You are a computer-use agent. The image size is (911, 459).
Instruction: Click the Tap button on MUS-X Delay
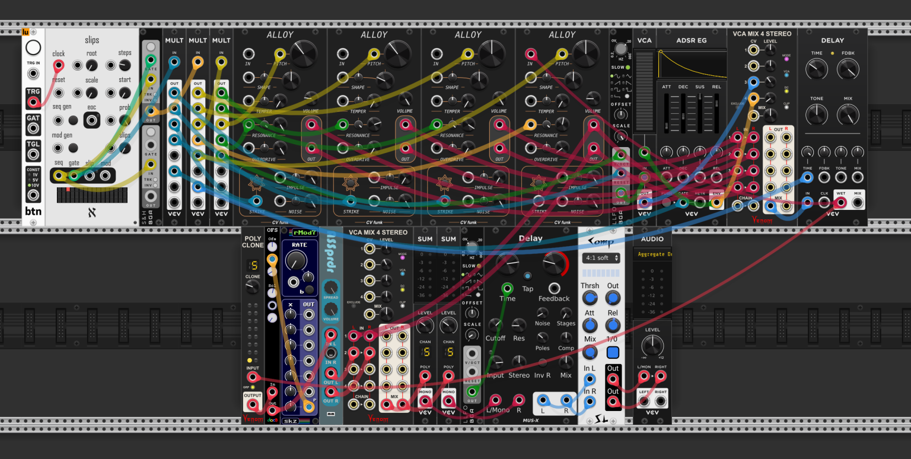point(527,276)
